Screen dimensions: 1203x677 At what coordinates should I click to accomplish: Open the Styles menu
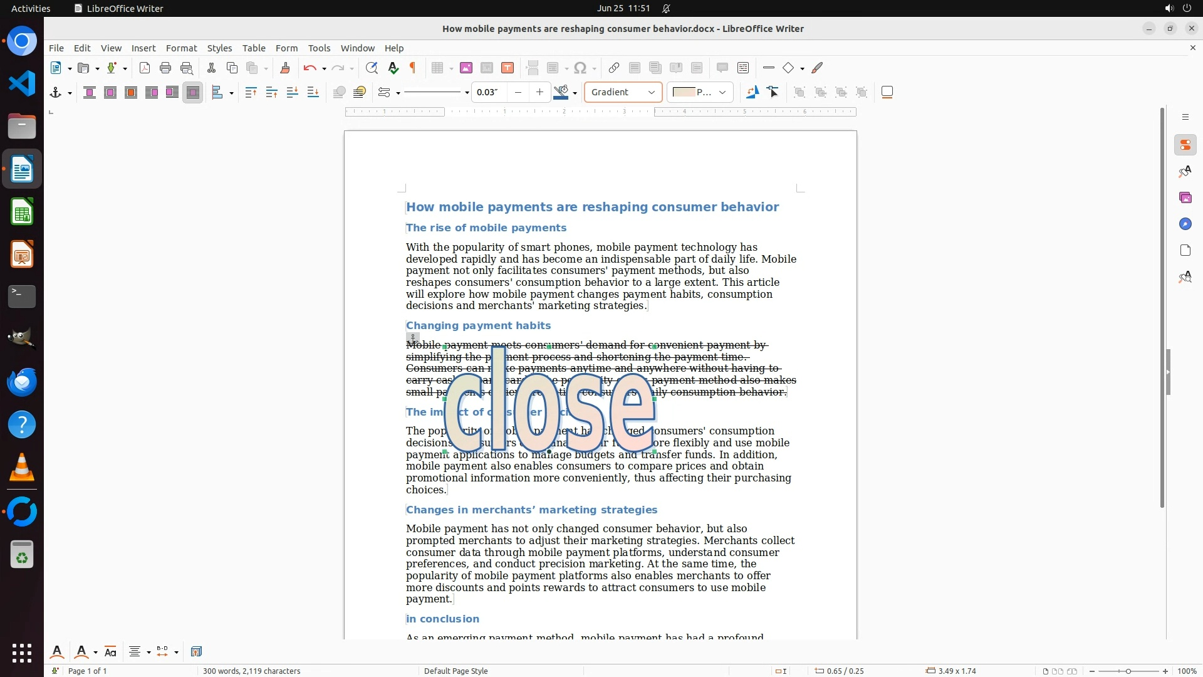pos(219,48)
